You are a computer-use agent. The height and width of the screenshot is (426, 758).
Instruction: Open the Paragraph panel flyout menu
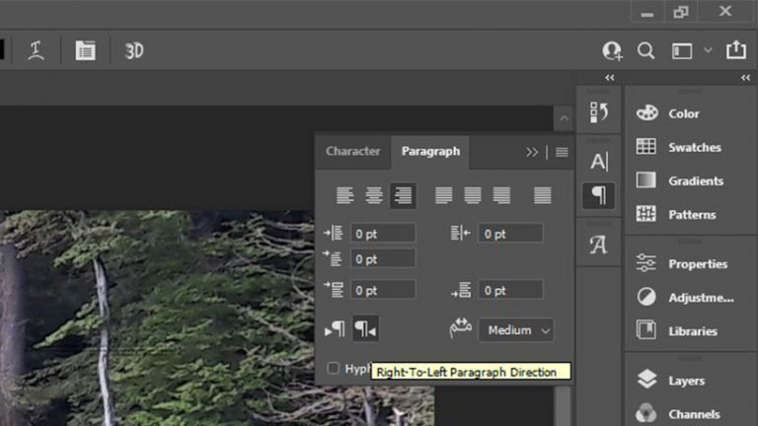(562, 152)
